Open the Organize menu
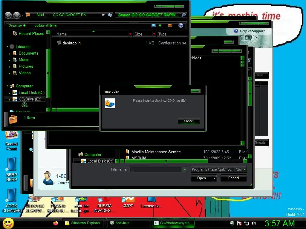Viewport: 306px width, 229px height. [x=17, y=25]
